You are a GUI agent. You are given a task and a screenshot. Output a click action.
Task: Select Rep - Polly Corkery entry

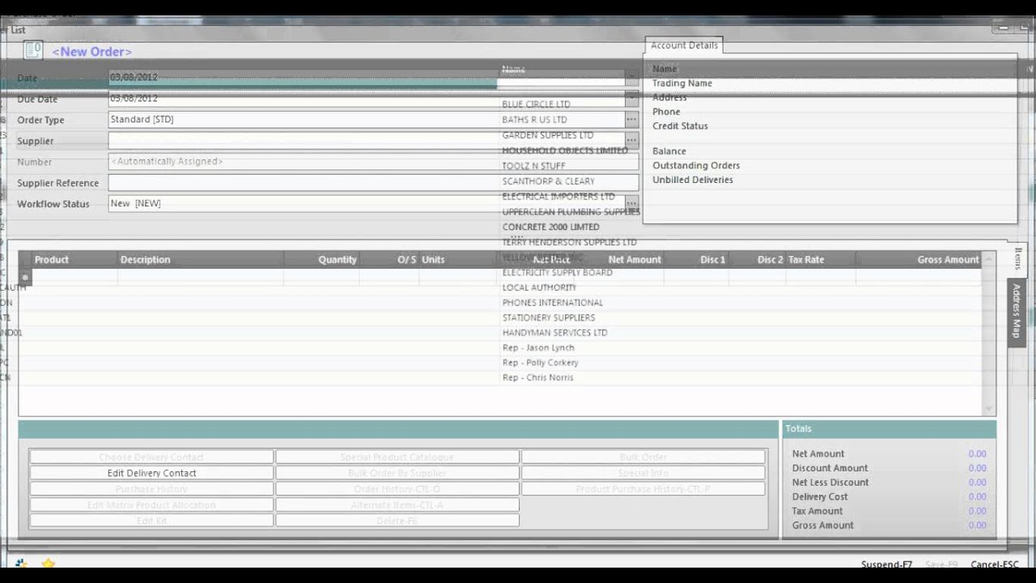[540, 363]
